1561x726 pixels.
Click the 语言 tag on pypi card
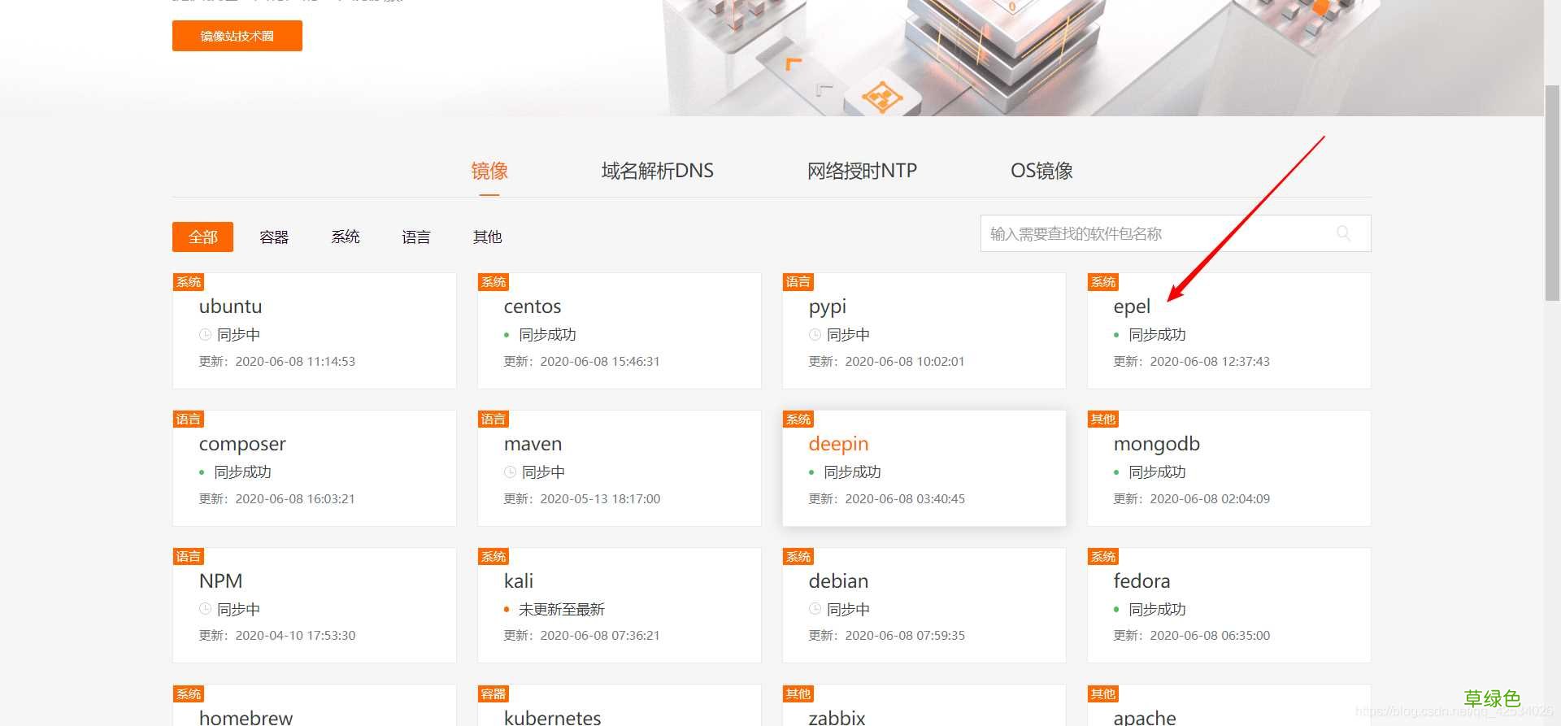coord(798,282)
